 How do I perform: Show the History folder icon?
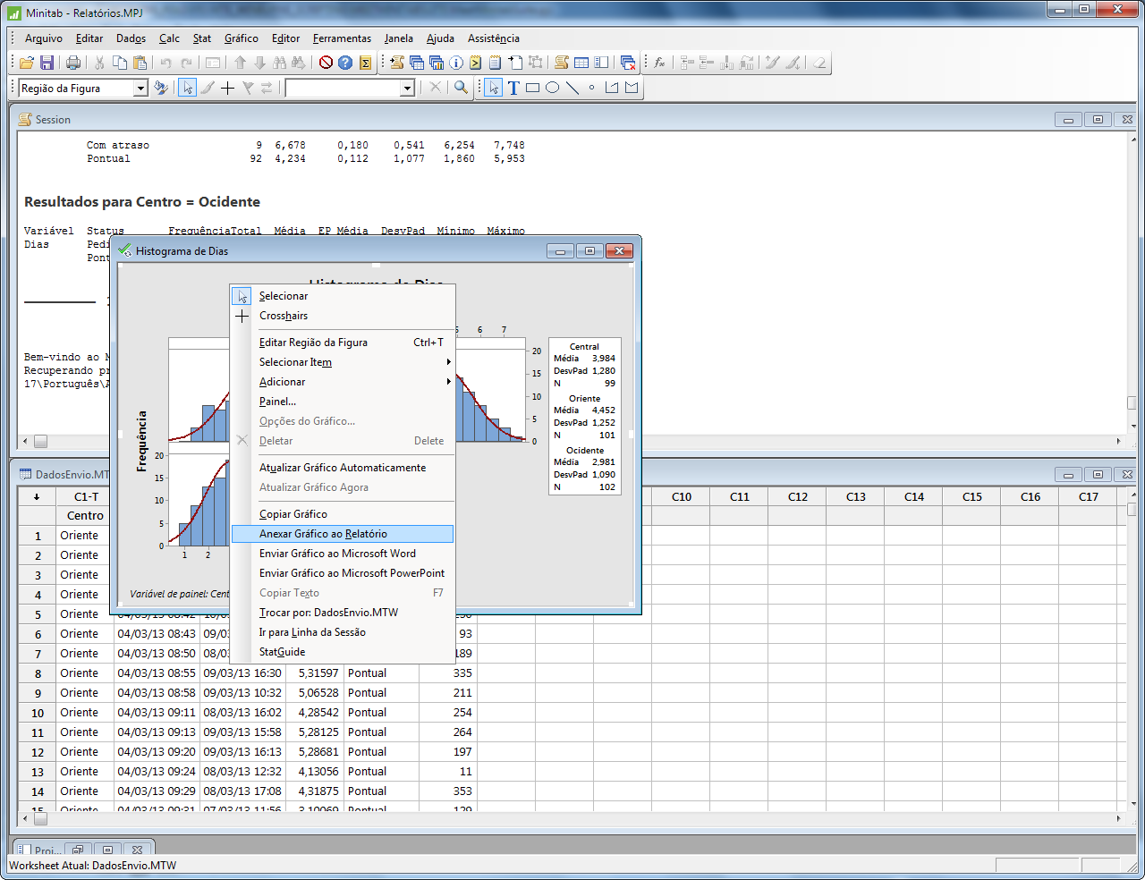point(475,63)
